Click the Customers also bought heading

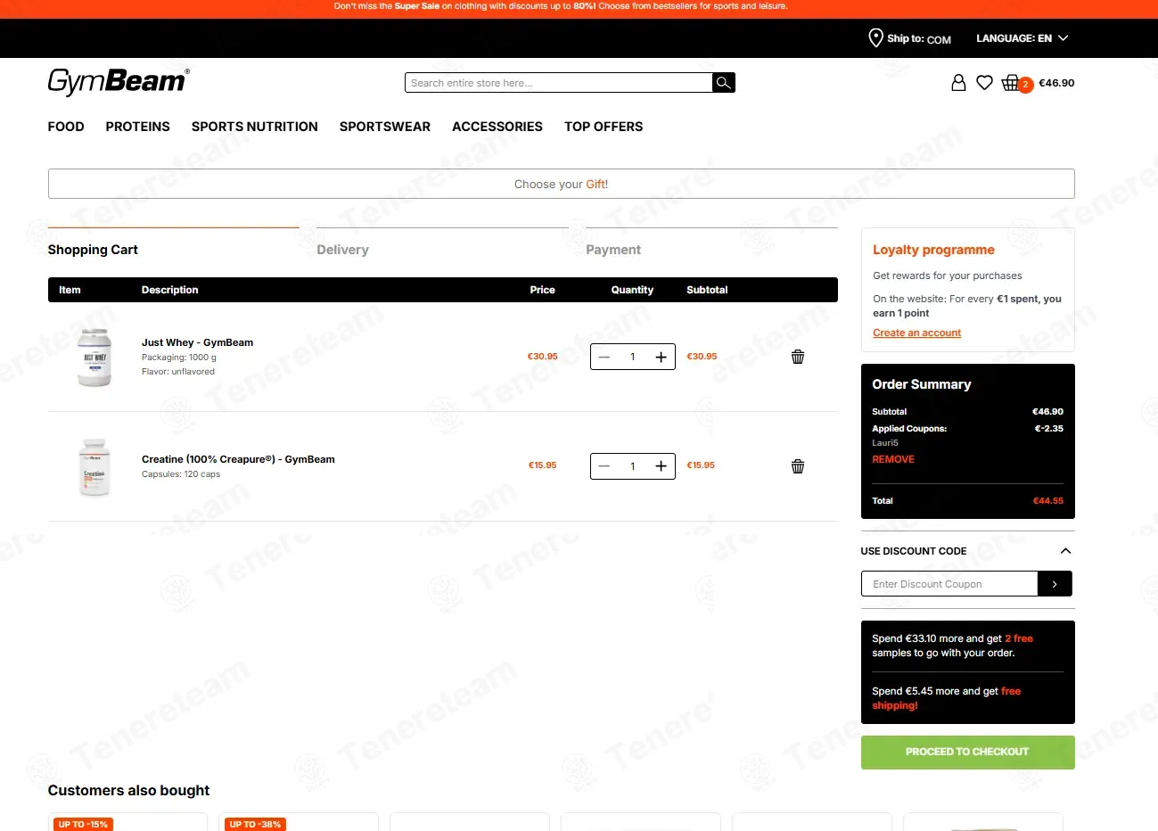click(x=128, y=790)
